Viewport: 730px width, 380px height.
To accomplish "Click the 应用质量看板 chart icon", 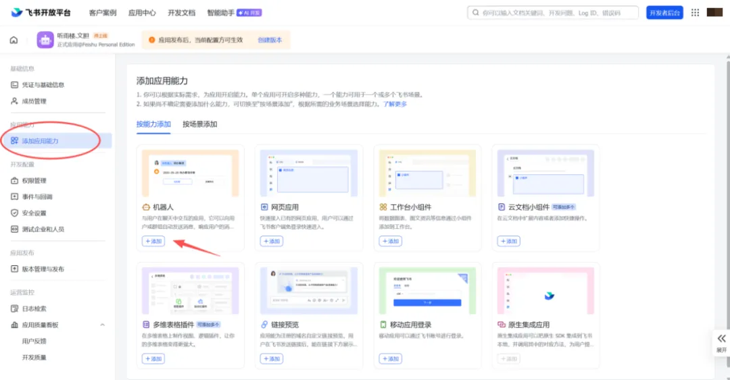I will click(x=14, y=325).
